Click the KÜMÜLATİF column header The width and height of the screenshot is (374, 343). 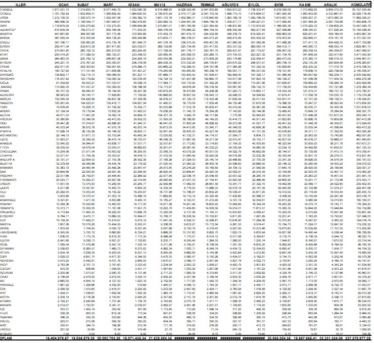[361, 4]
